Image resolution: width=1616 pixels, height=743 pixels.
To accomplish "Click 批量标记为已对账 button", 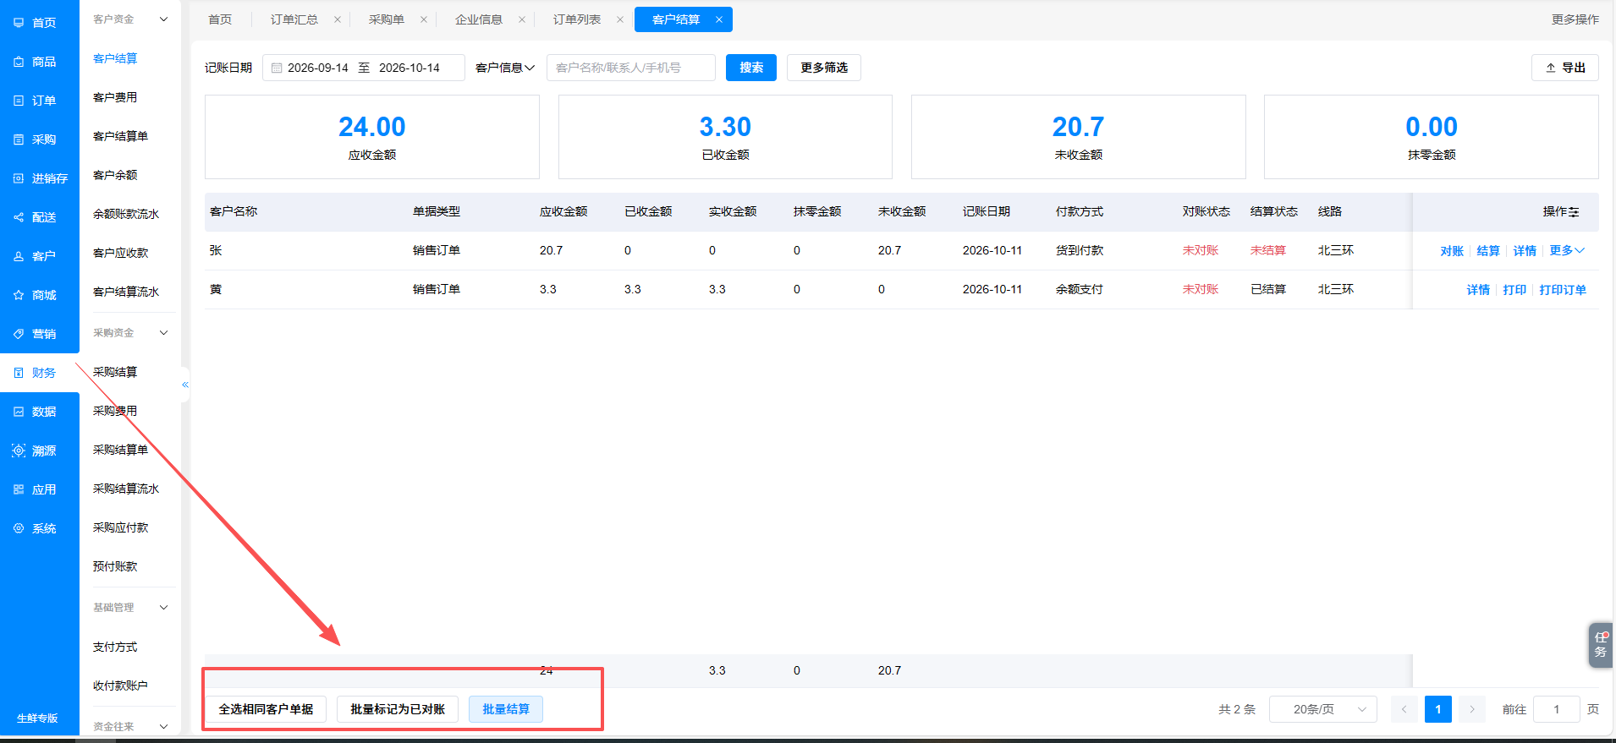I will coord(398,709).
